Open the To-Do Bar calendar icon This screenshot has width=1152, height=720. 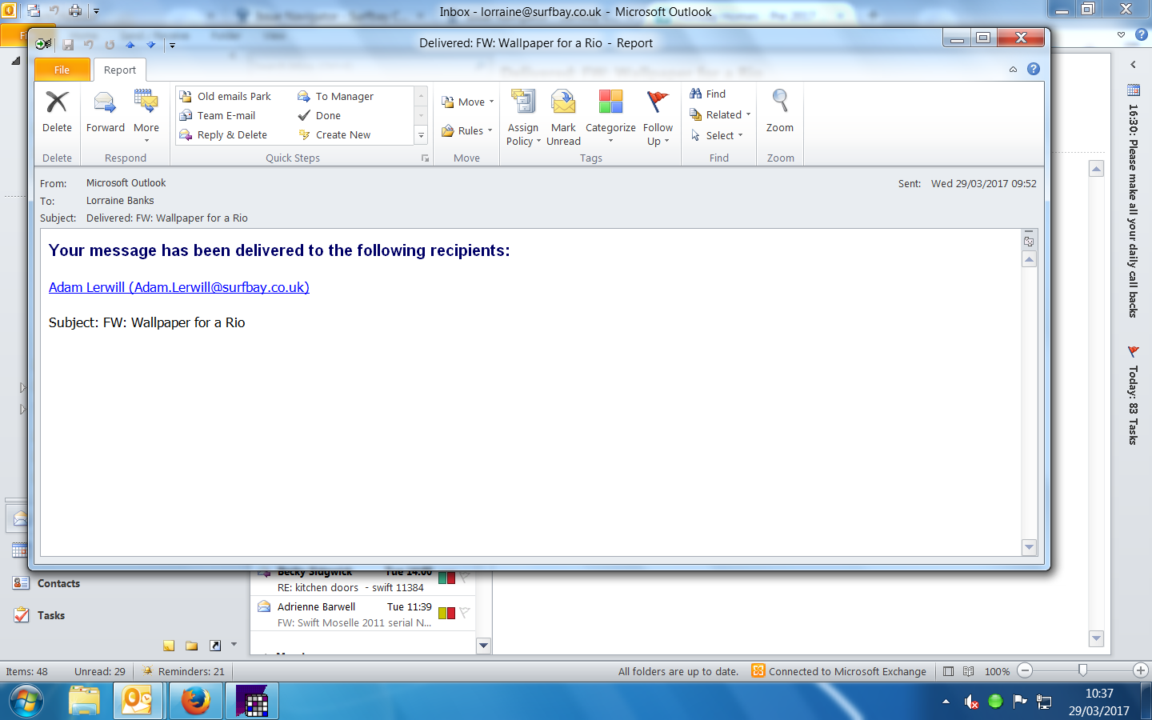pyautogui.click(x=1133, y=90)
